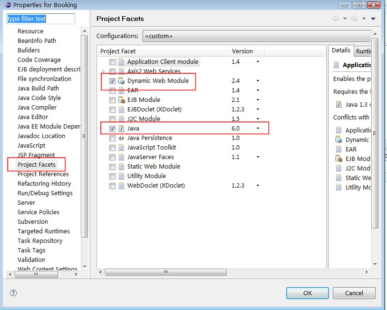Enable the Application Client module checkbox
The width and height of the screenshot is (387, 310).
pyautogui.click(x=112, y=62)
